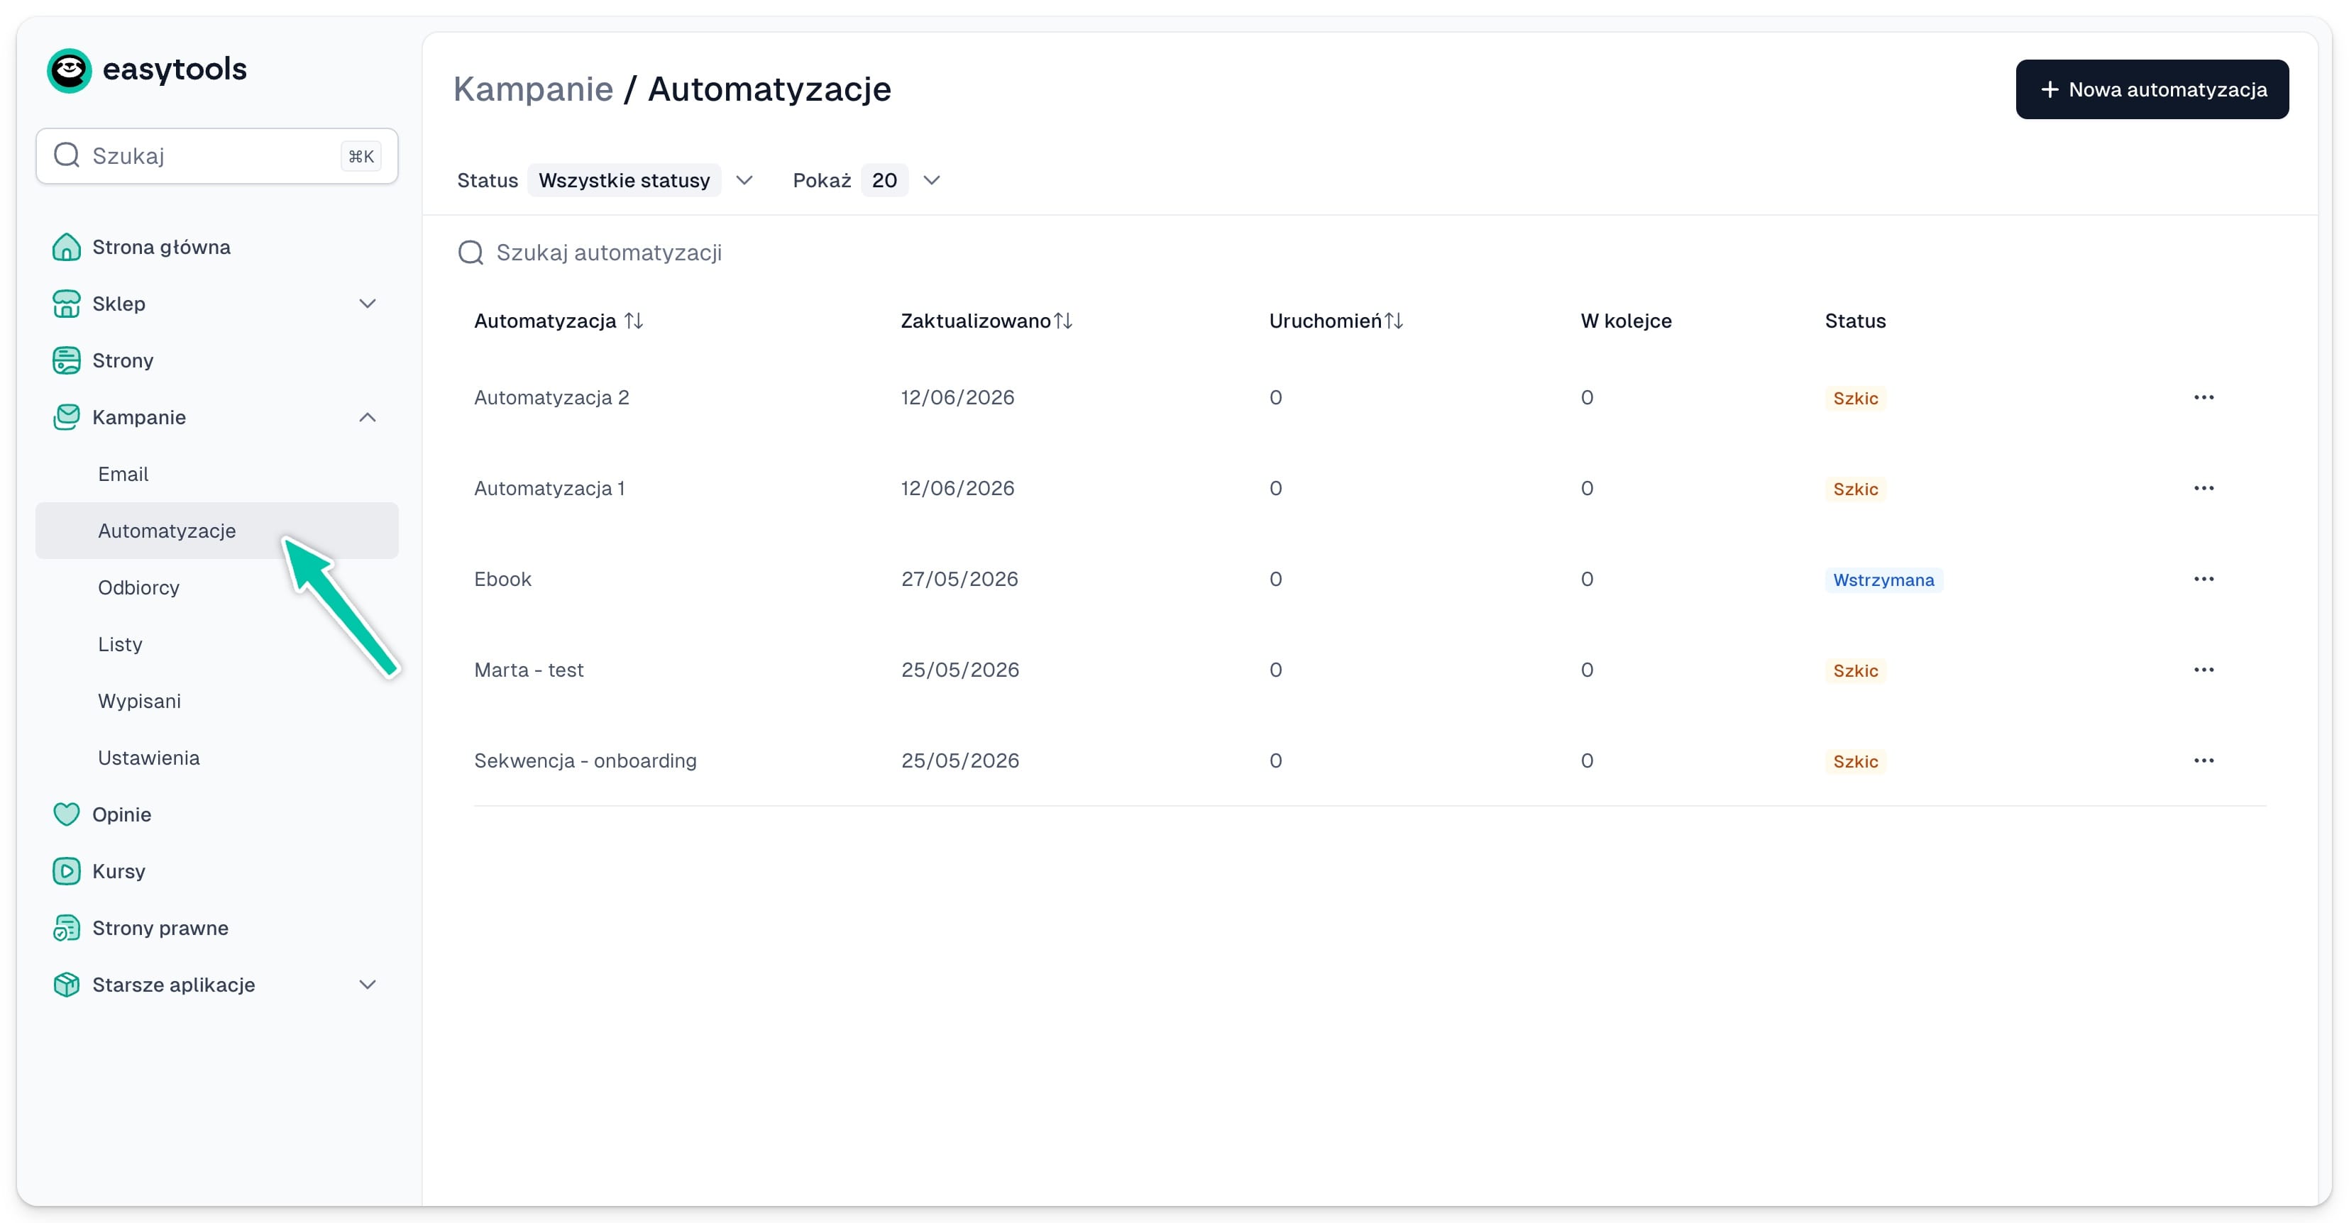The image size is (2349, 1223).
Task: Click the date 27/05/2026 in Ebook row
Action: pyautogui.click(x=959, y=579)
